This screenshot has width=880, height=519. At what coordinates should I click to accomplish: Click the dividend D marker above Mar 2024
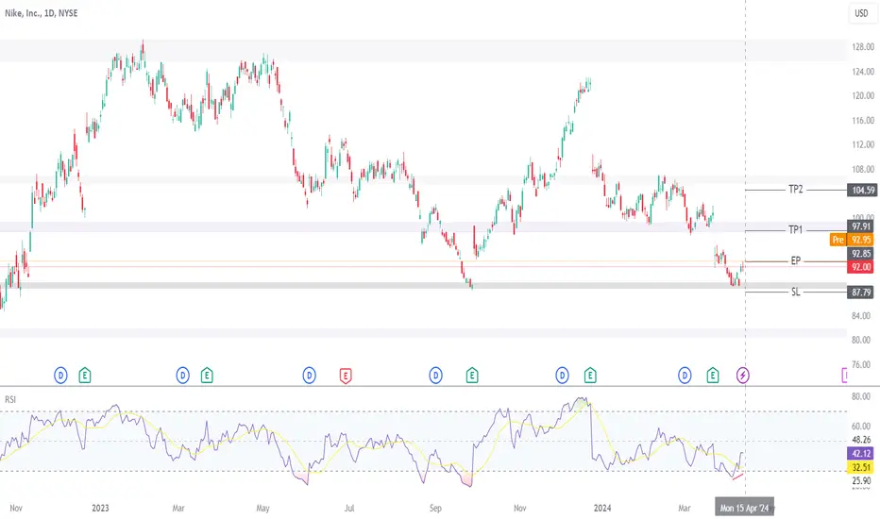[685, 376]
